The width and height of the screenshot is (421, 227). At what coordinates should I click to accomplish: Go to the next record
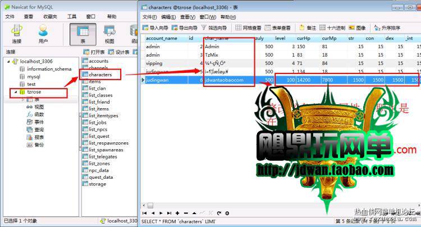(x=161, y=213)
